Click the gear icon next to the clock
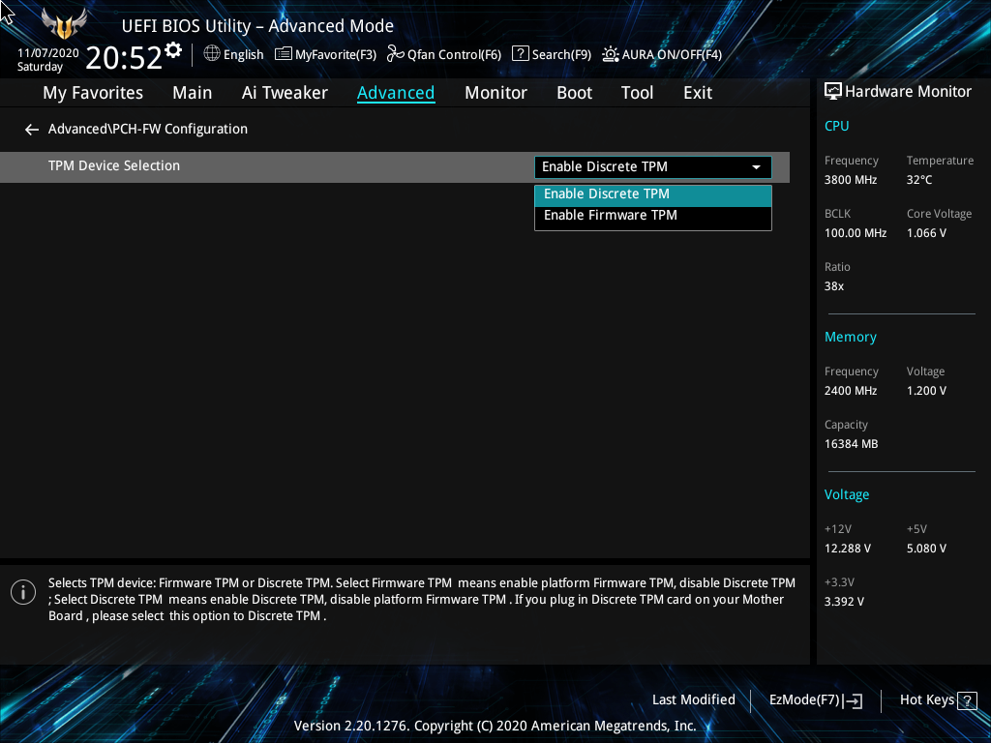 pyautogui.click(x=173, y=50)
